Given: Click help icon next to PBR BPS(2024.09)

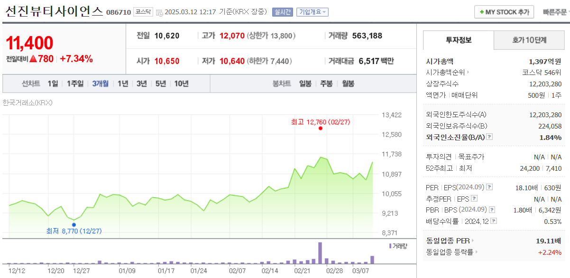Looking at the screenshot, I should pos(492,210).
